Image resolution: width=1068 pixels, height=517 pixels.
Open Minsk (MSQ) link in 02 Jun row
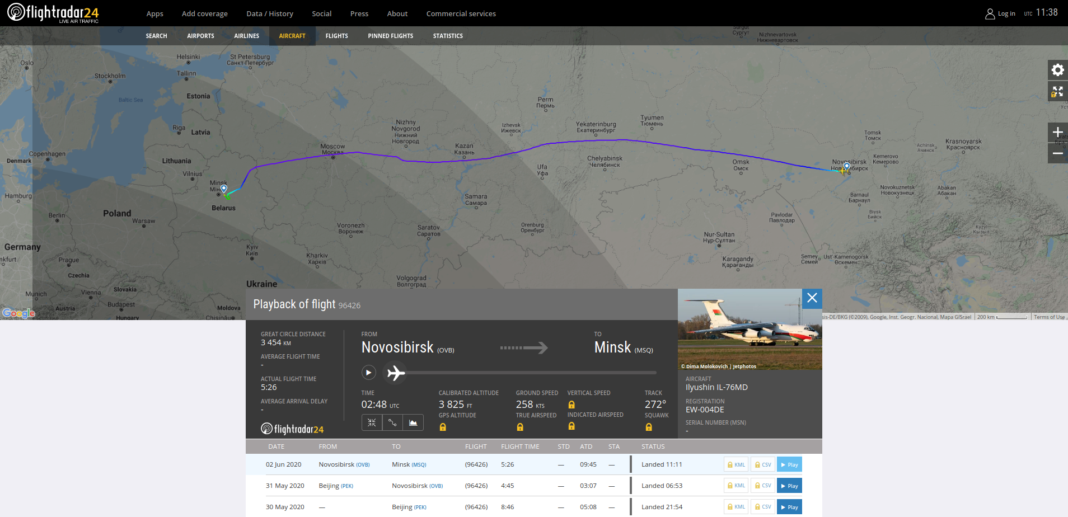[409, 464]
